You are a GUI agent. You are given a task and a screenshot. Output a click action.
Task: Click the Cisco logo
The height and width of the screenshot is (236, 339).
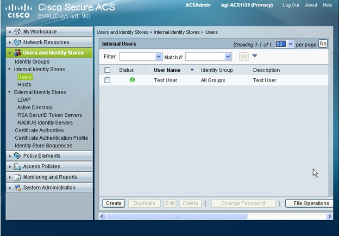click(x=18, y=11)
